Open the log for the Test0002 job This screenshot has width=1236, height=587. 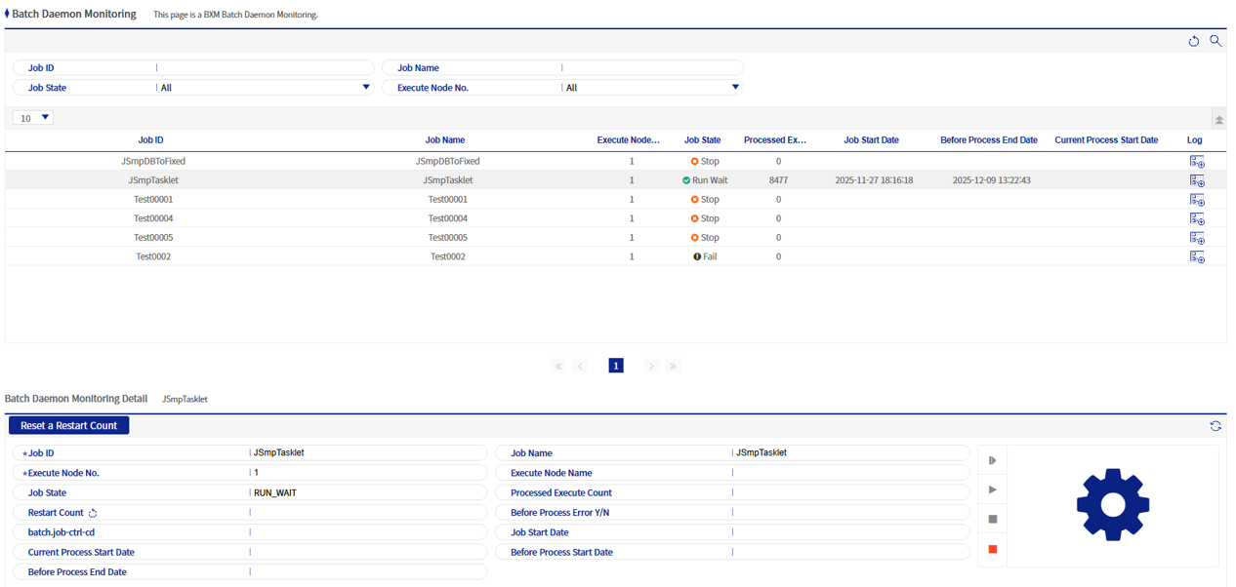point(1196,257)
